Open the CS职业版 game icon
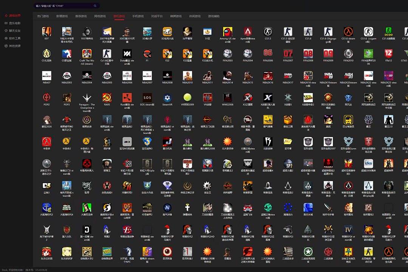Viewport: 408px width, 272px height. coord(67,54)
